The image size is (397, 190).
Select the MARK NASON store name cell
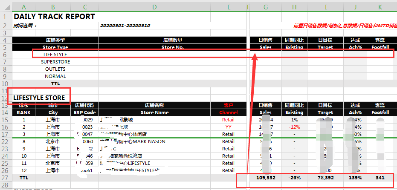pyautogui.click(x=154, y=141)
